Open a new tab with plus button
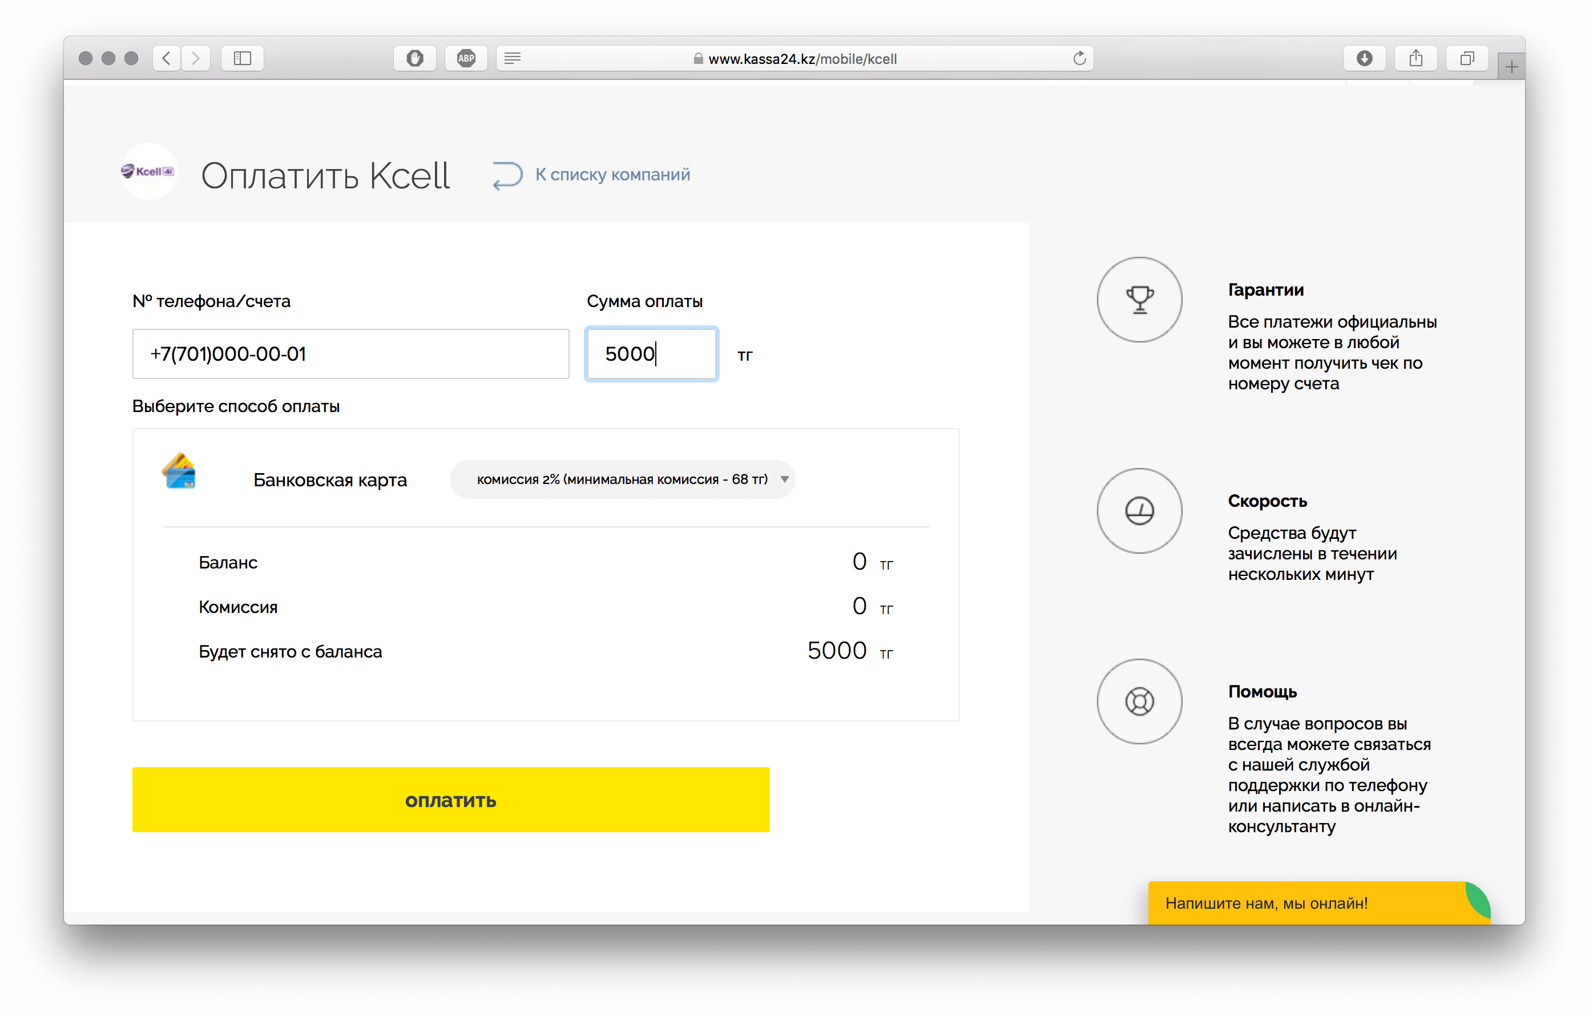Viewport: 1589px width, 1016px height. pos(1511,66)
